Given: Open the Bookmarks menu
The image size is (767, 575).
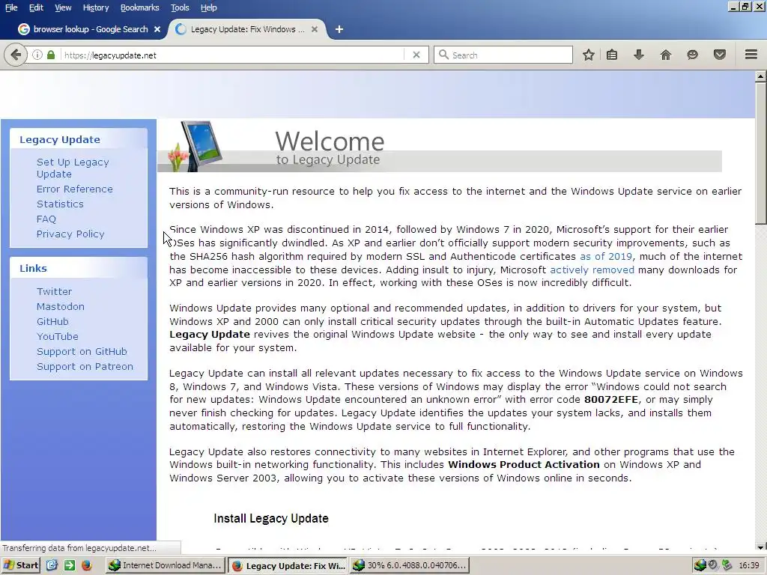Looking at the screenshot, I should coord(139,7).
